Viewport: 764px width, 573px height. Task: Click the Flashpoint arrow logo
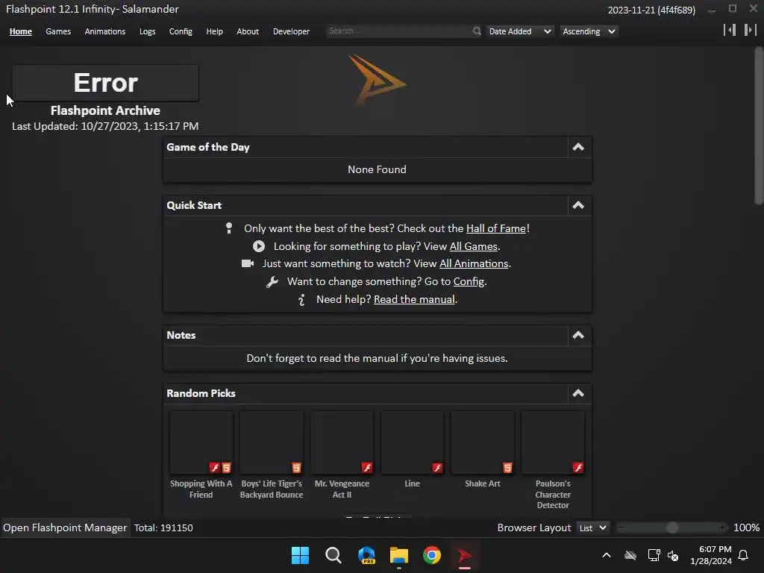pos(377,81)
